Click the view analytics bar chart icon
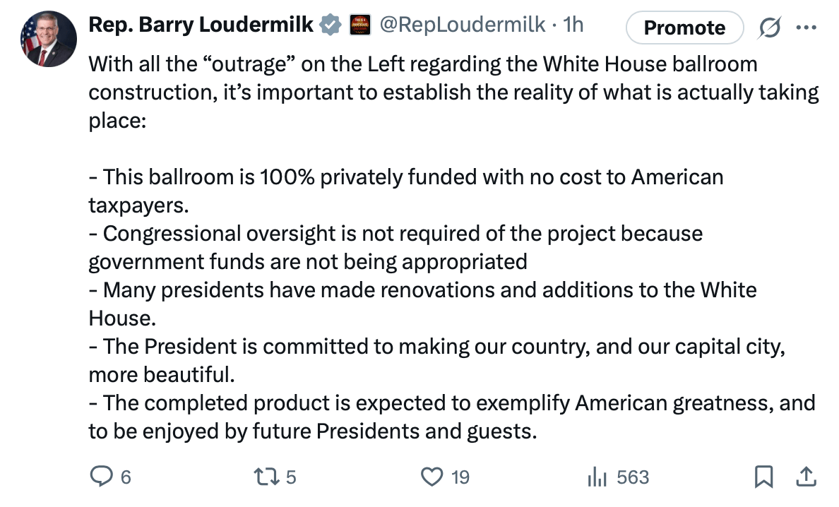The width and height of the screenshot is (839, 507). click(x=597, y=477)
